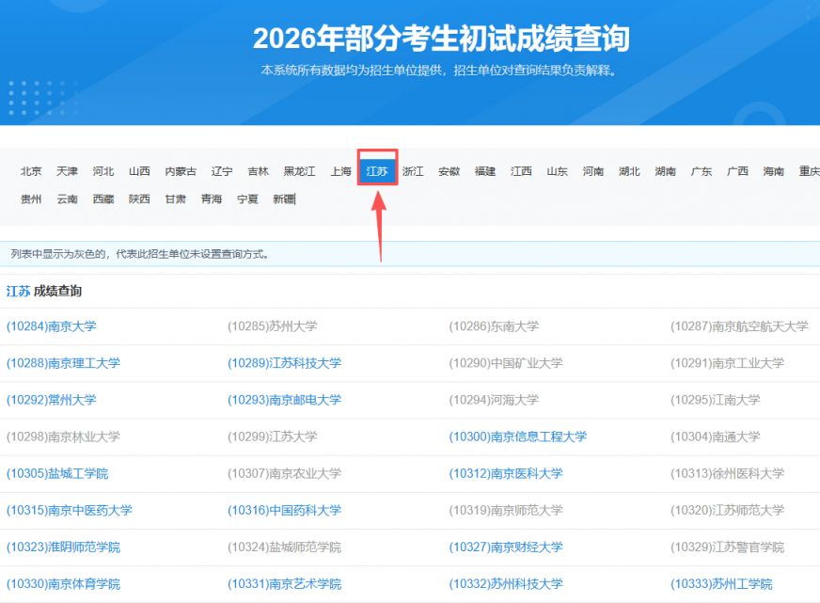Select the 西藏 province tab

(103, 198)
